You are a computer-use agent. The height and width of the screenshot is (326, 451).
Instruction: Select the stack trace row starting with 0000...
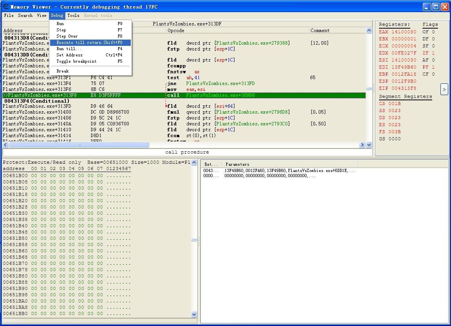tap(259, 176)
